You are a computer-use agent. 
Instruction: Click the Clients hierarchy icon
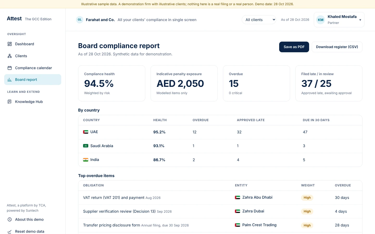[10, 56]
